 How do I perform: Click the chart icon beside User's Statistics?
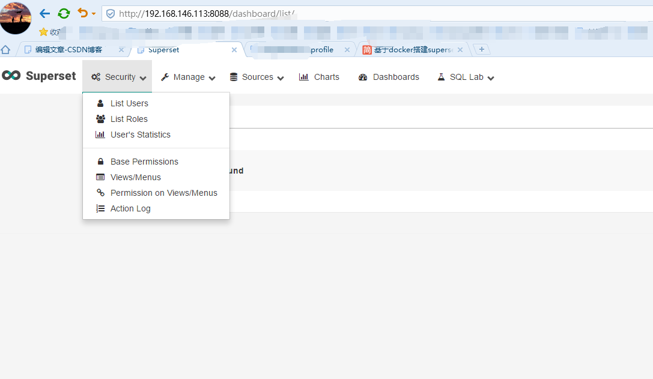click(x=100, y=134)
